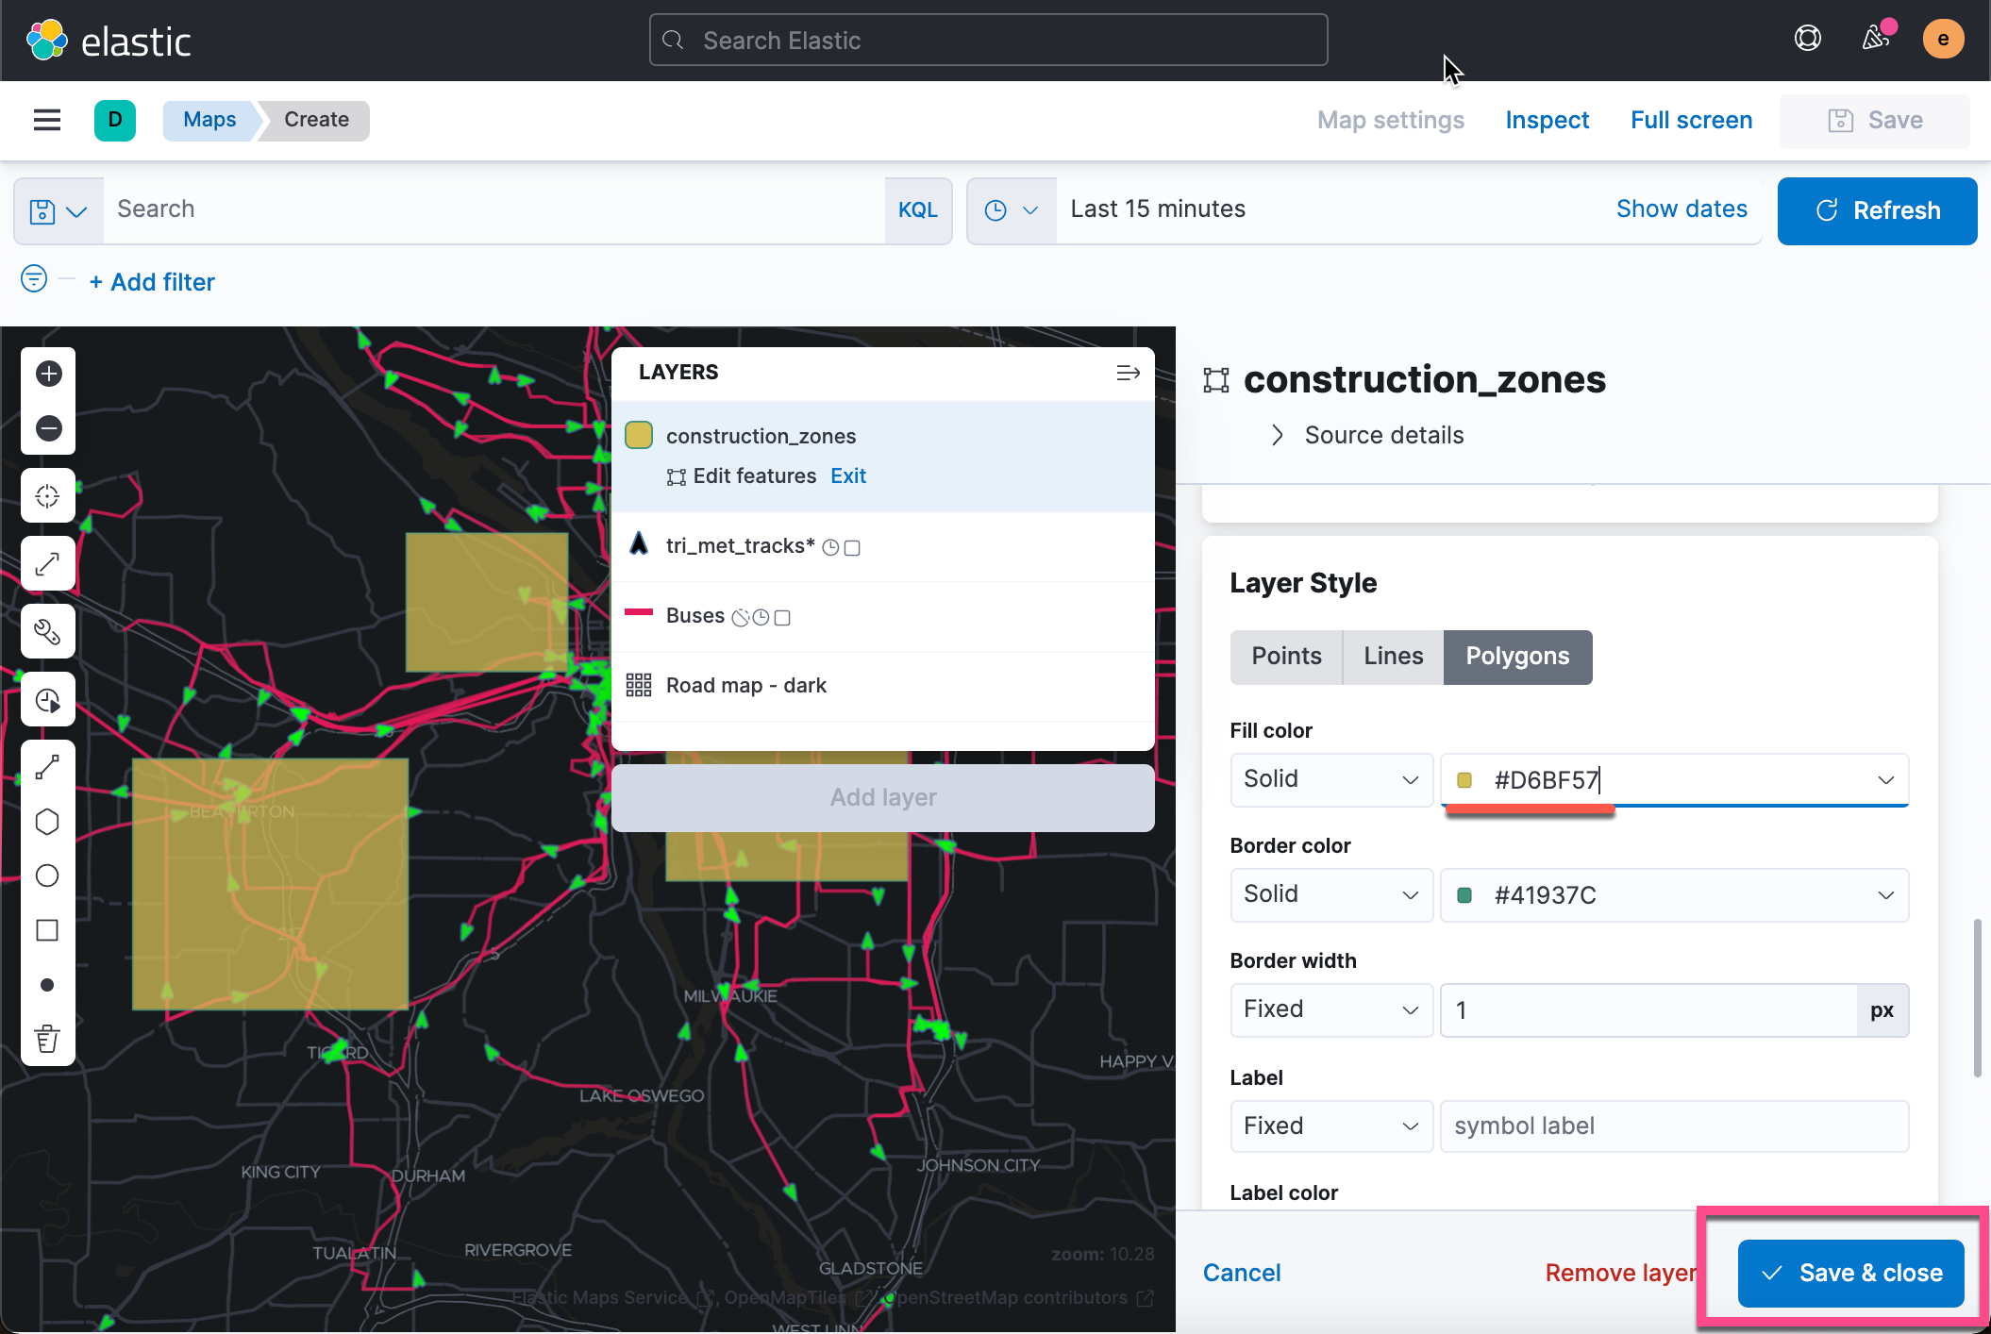Select the draw bounding box tool

pos(47,931)
